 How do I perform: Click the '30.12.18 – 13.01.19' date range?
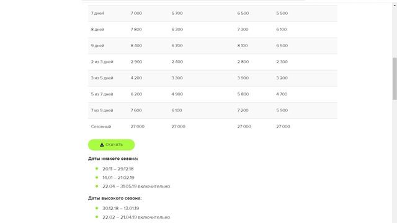(x=121, y=208)
